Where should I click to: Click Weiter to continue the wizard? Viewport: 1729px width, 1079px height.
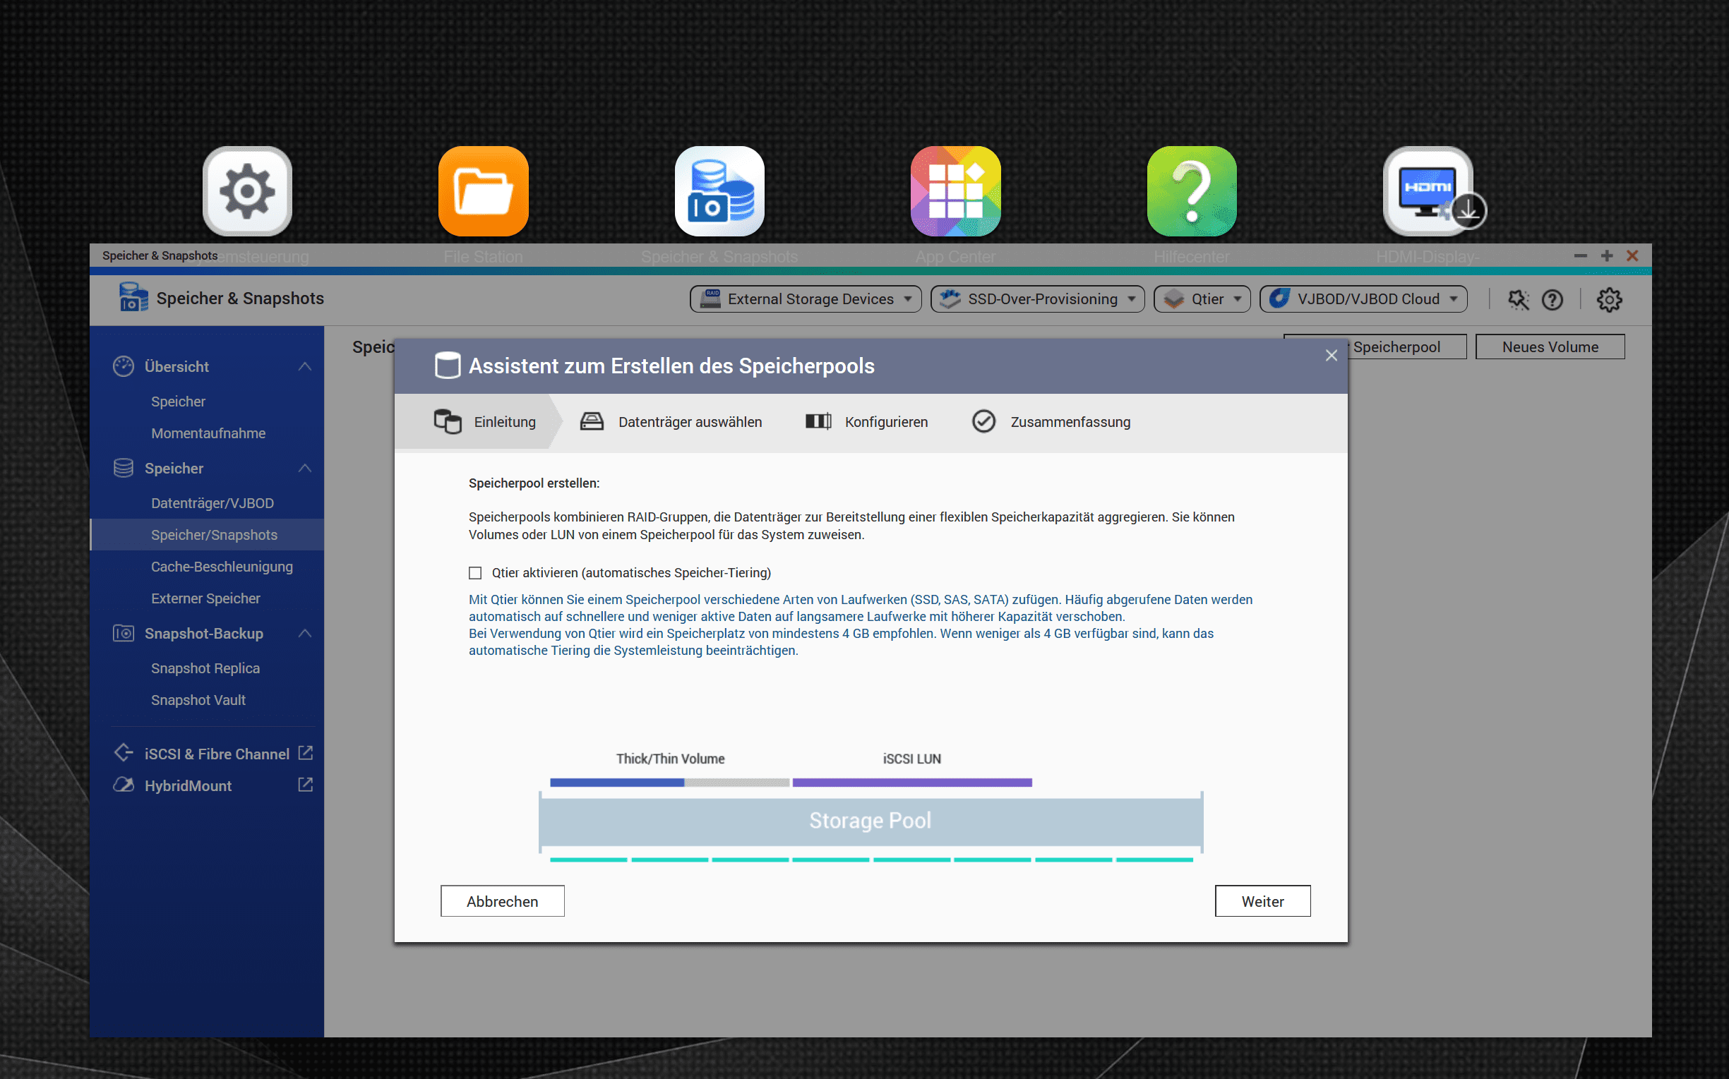[x=1263, y=901]
